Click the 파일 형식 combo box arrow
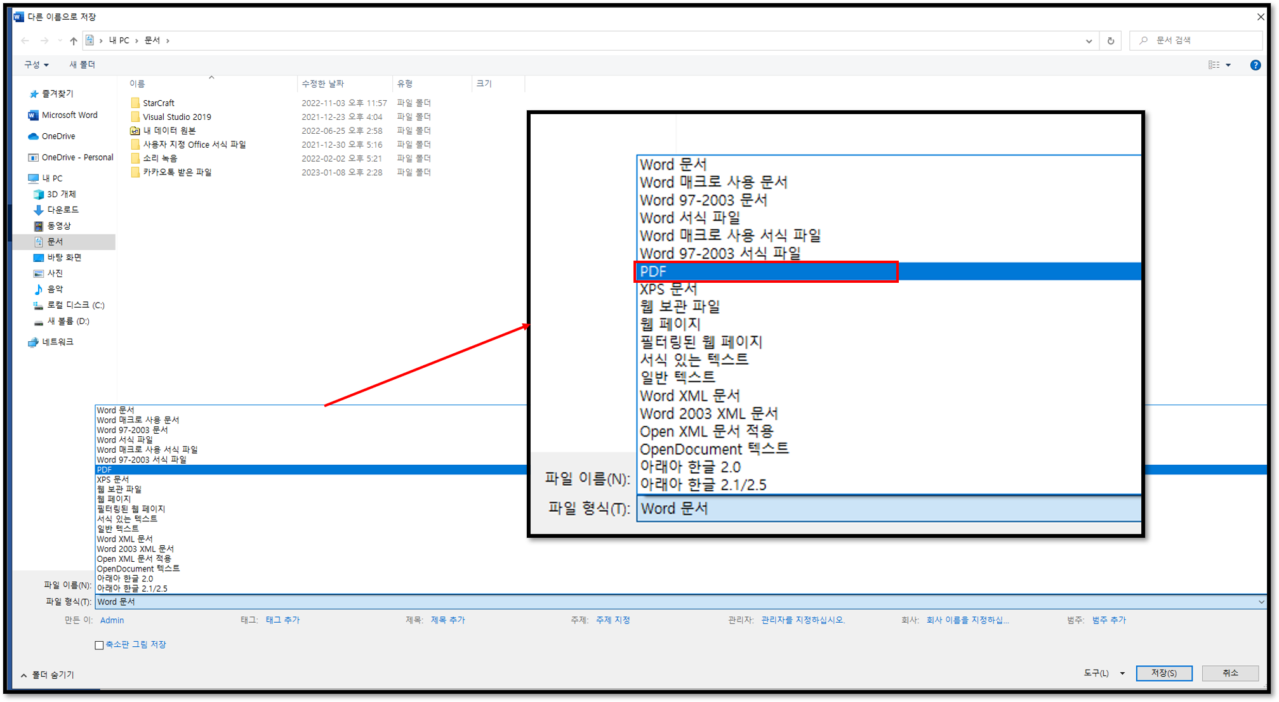This screenshot has width=1279, height=702. [x=1261, y=602]
